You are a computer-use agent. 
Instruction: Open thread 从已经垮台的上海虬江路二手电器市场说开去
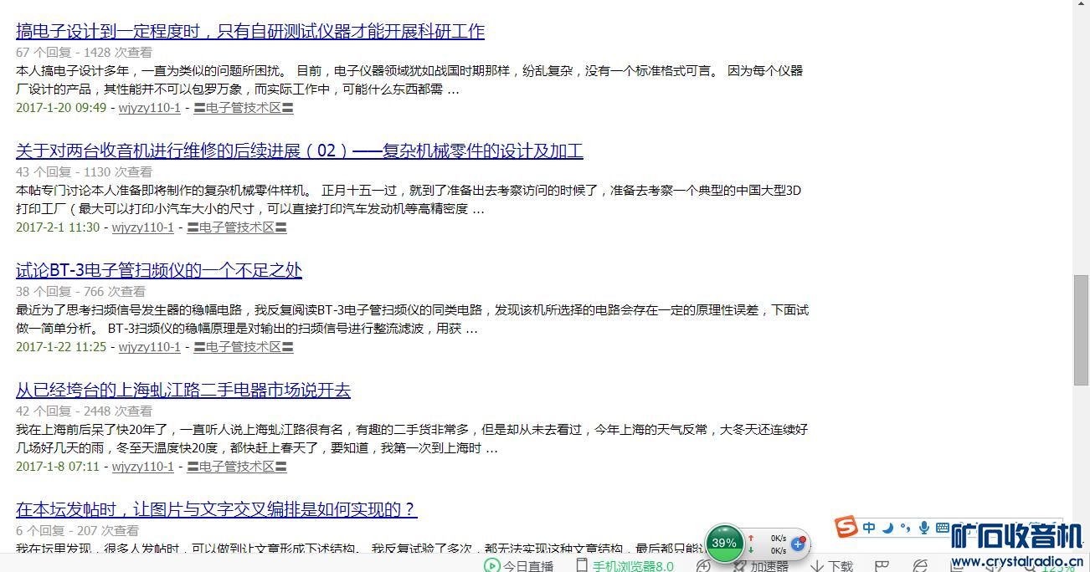pyautogui.click(x=183, y=391)
